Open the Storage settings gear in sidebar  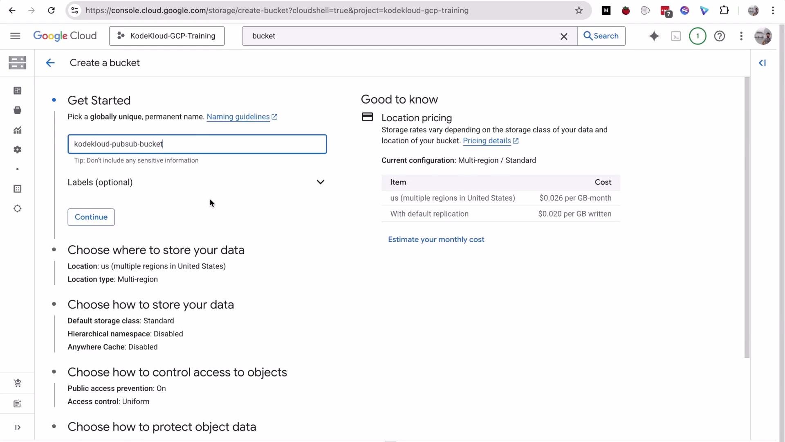(17, 150)
